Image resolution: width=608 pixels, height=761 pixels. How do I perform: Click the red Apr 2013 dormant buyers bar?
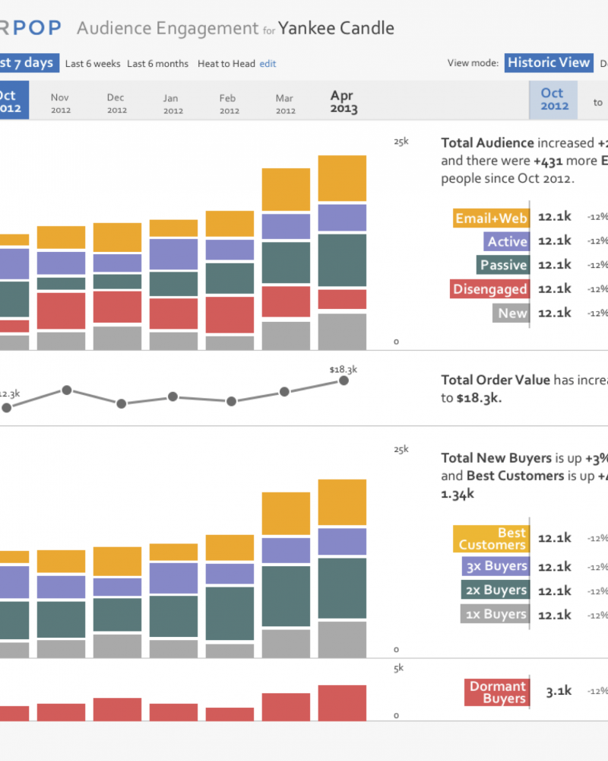tap(342, 702)
